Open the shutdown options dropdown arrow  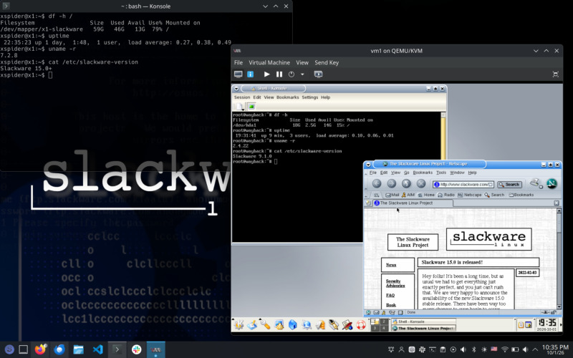(302, 74)
